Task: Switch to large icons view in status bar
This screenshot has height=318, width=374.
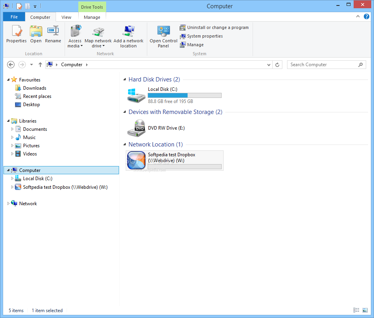Action: (x=365, y=310)
